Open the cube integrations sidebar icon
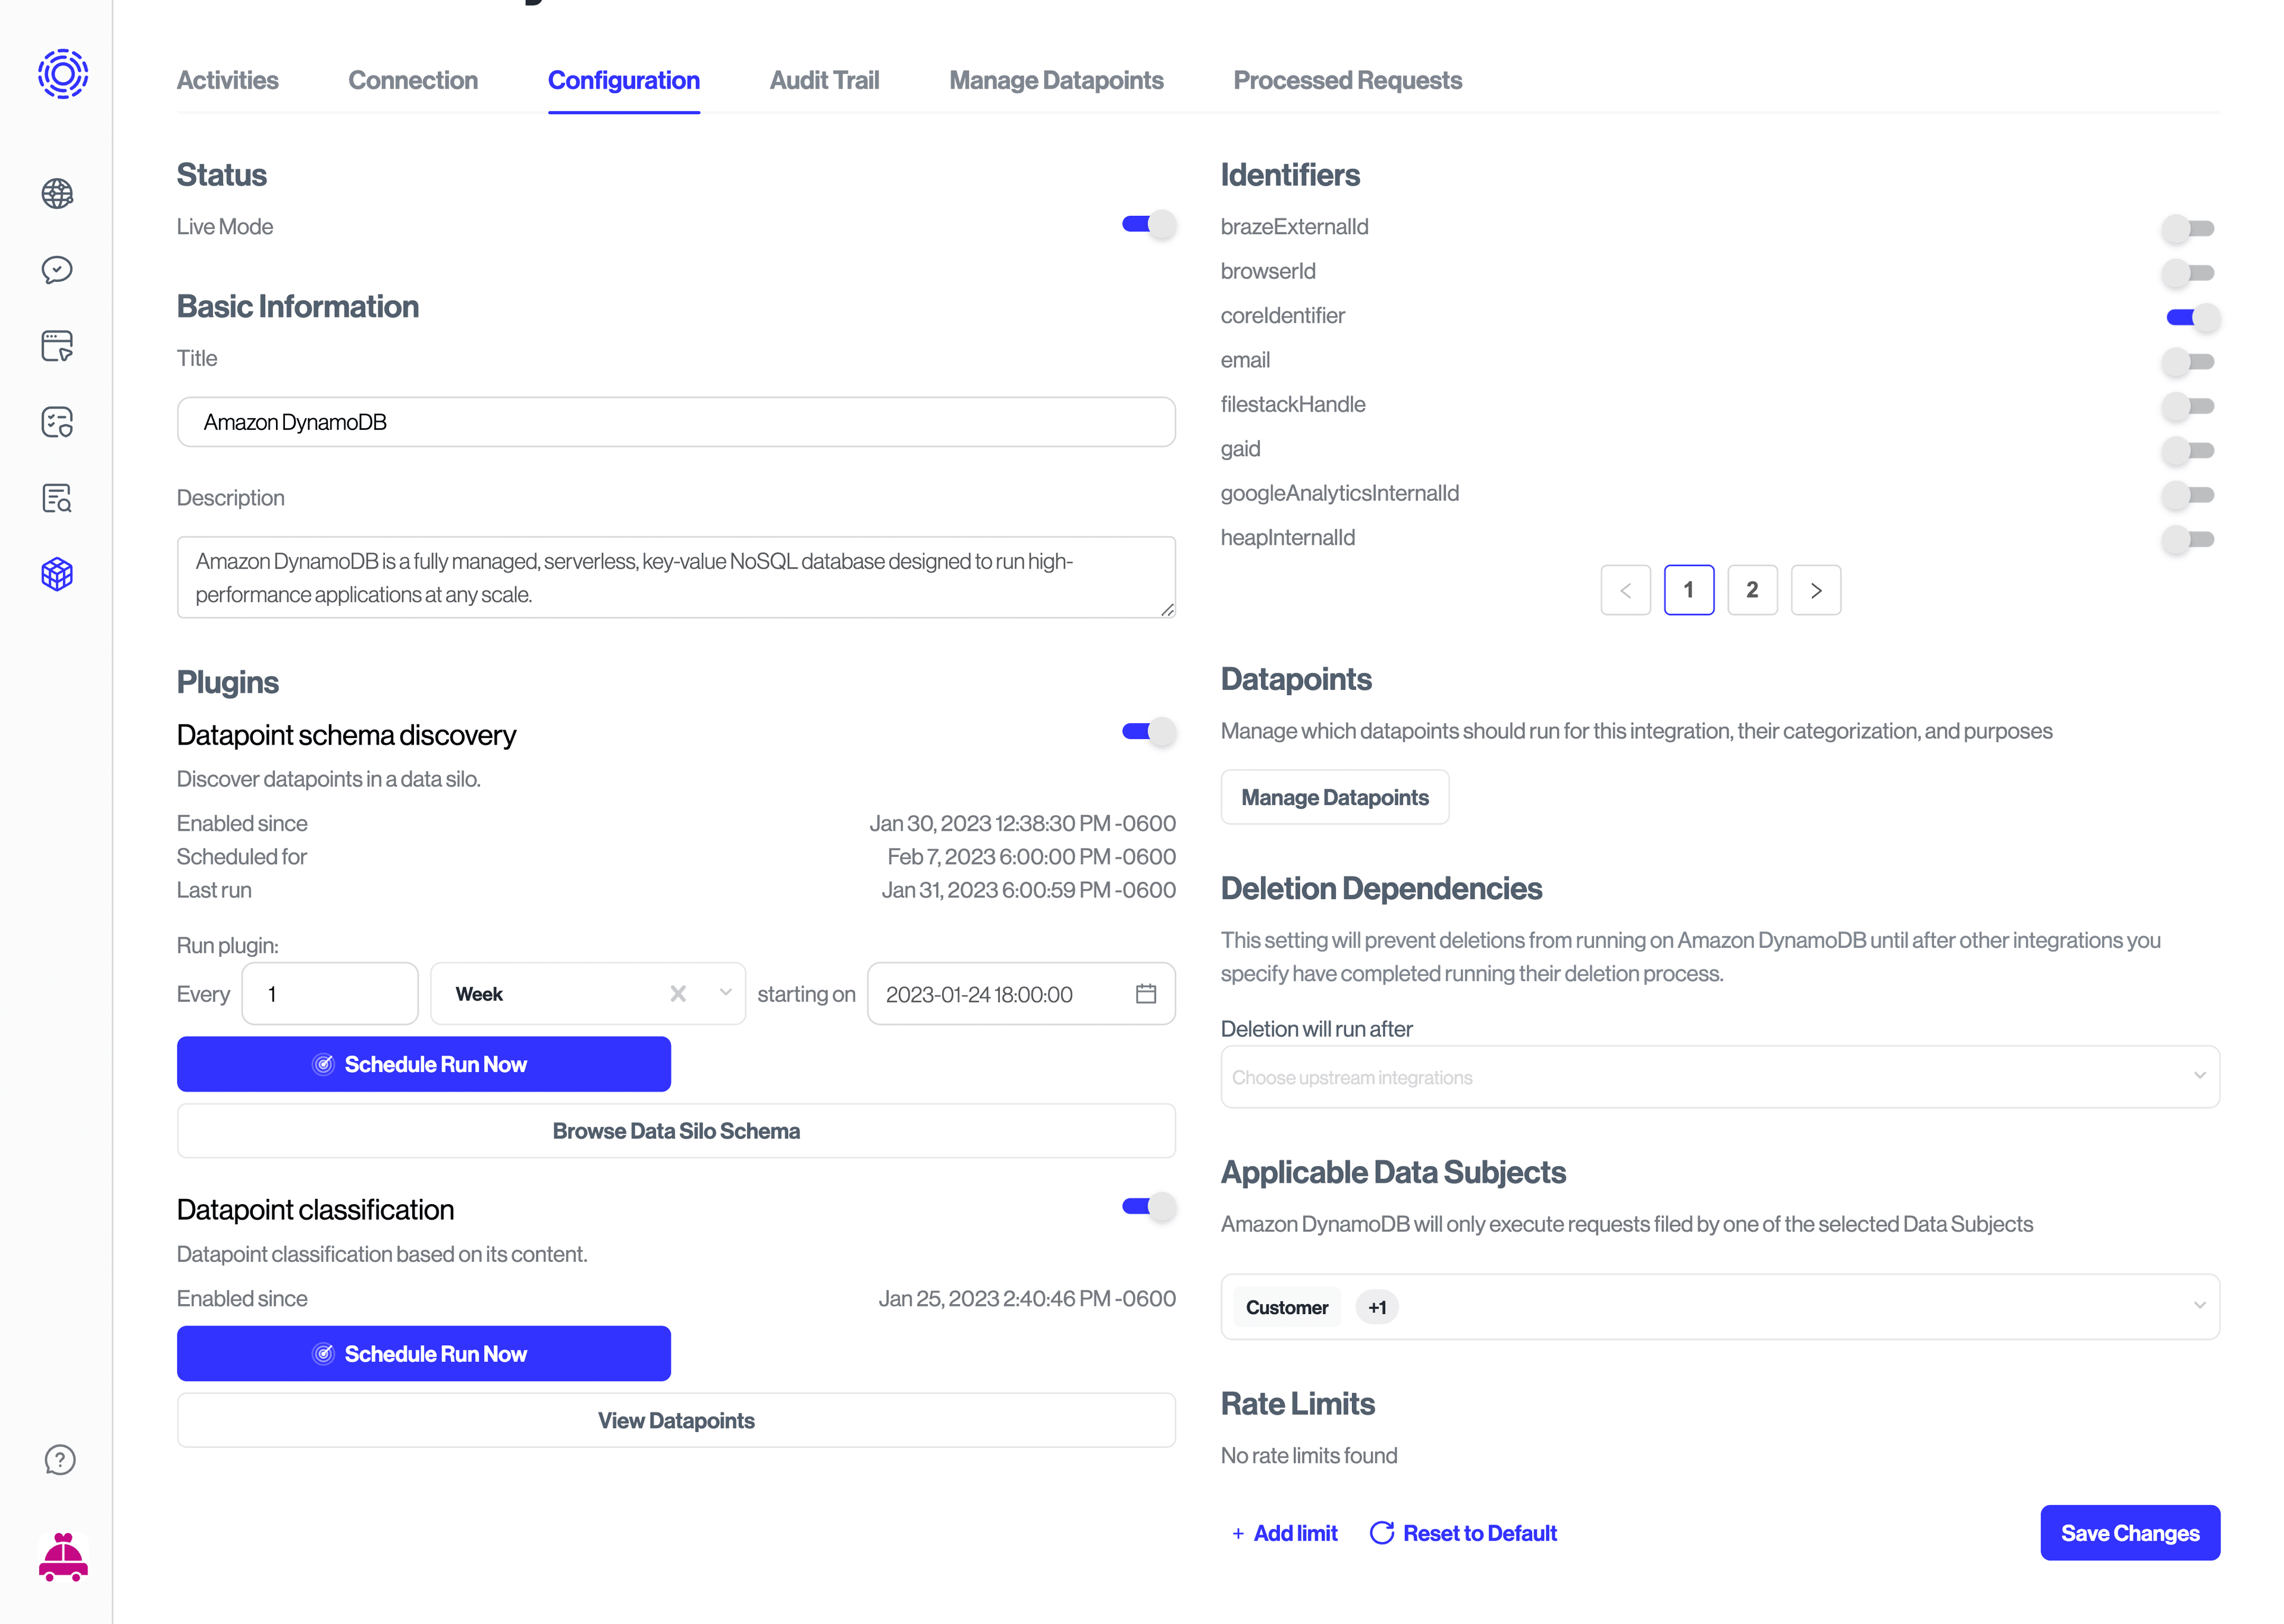Image resolution: width=2284 pixels, height=1624 pixels. (x=57, y=574)
